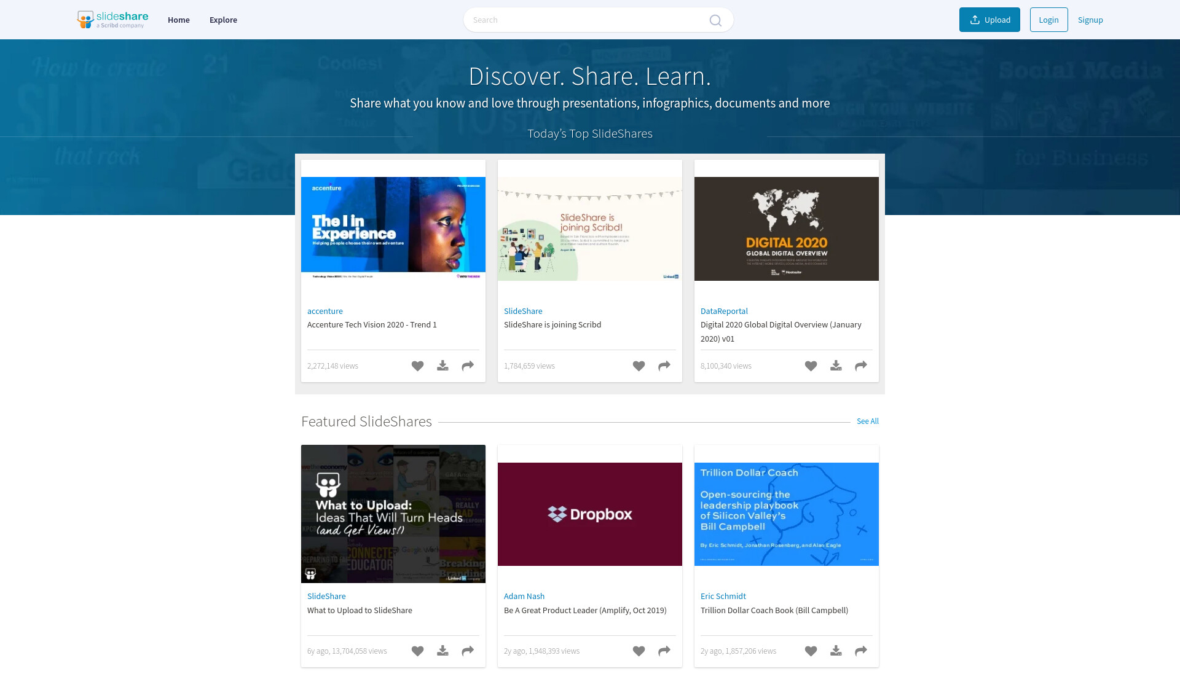Click the Upload button
This screenshot has width=1180, height=674.
click(x=989, y=20)
